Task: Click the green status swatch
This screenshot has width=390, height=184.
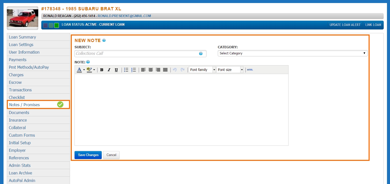Action: pos(57,25)
